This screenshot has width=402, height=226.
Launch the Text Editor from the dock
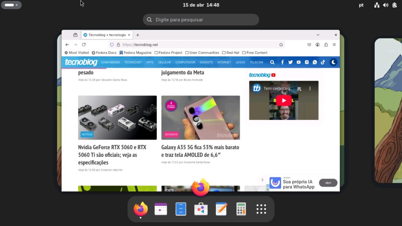[221, 209]
